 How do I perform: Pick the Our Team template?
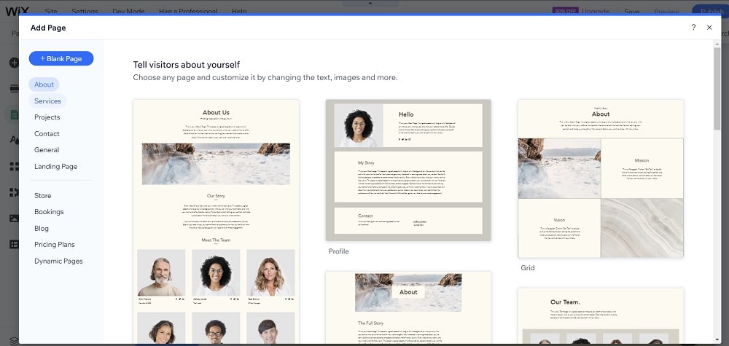pos(601,315)
